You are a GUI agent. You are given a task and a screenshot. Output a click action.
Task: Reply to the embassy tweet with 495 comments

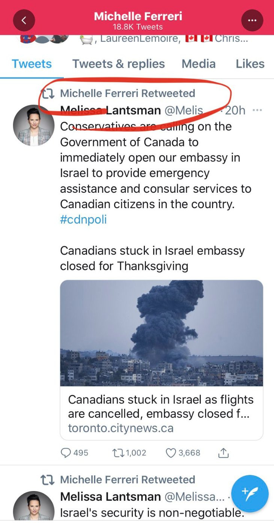pyautogui.click(x=66, y=453)
